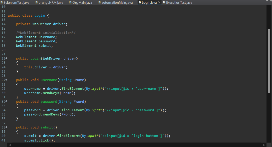The image size is (272, 147).
Task: Click line number 29 in the gutter
Action: coord(3,89)
